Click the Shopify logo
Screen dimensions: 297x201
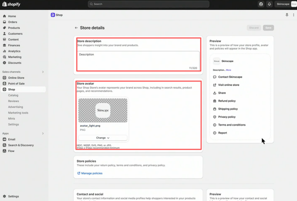(x=11, y=4)
